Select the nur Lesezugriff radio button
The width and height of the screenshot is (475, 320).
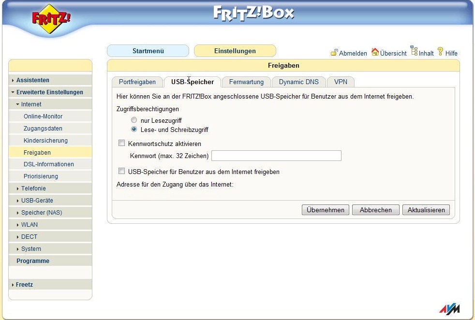coord(134,120)
